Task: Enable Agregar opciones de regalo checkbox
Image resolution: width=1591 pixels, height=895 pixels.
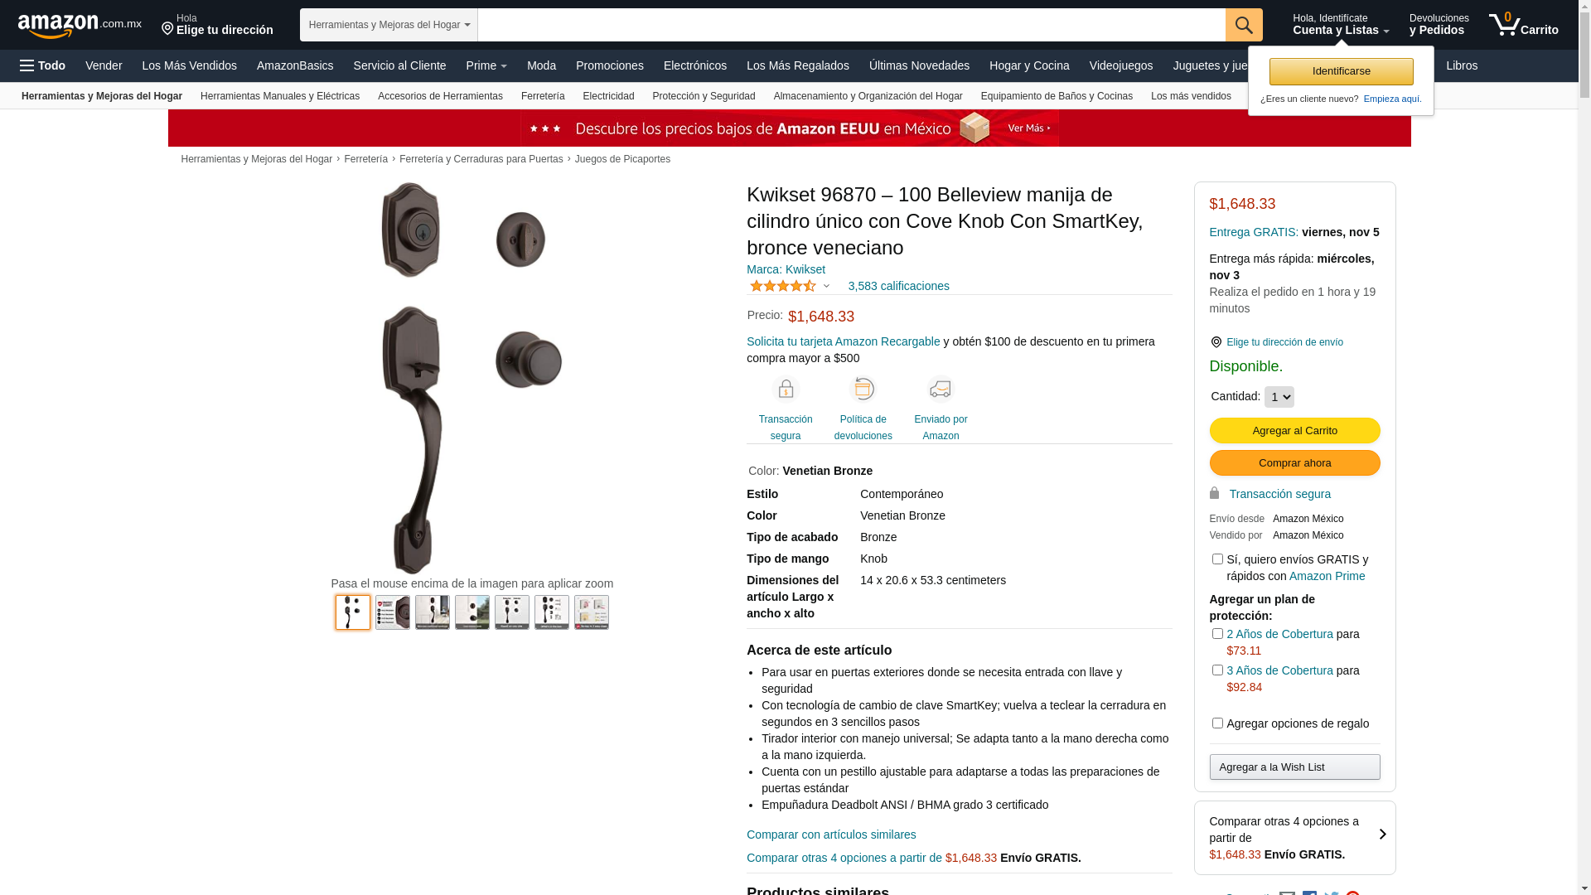Action: tap(1216, 723)
